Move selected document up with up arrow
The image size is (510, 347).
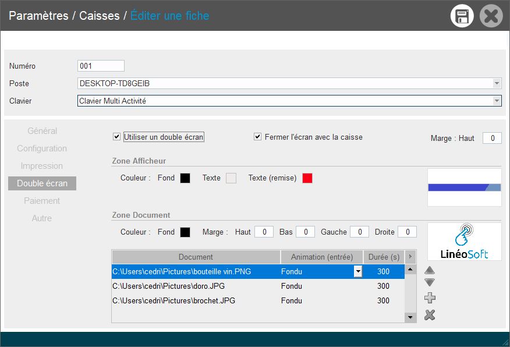point(430,270)
